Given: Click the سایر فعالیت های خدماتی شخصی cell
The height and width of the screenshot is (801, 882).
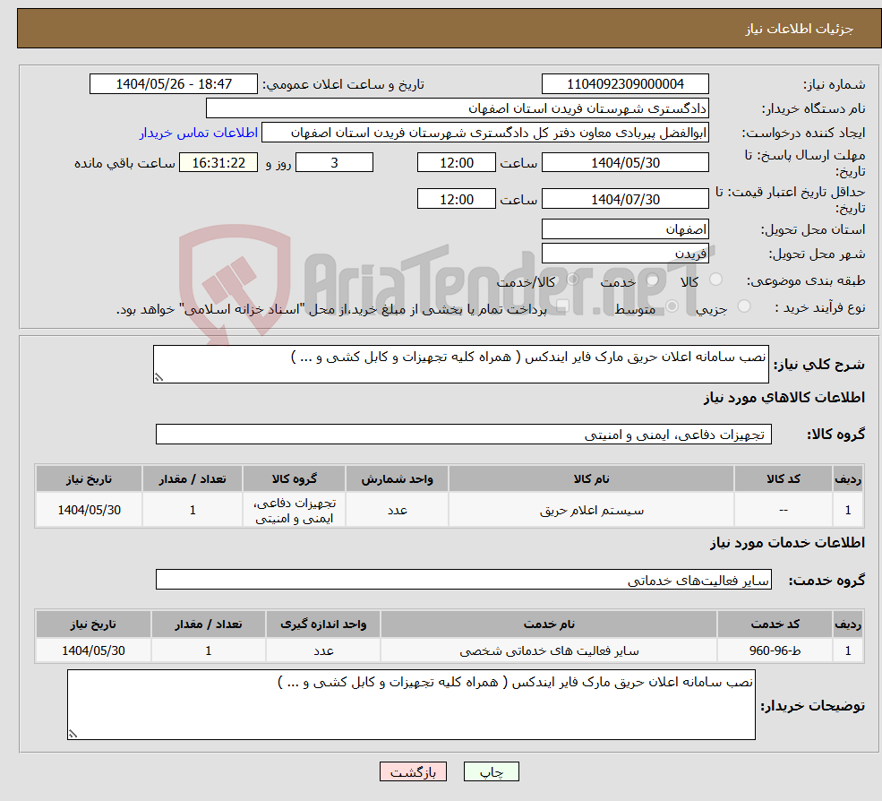Looking at the screenshot, I should [x=549, y=650].
